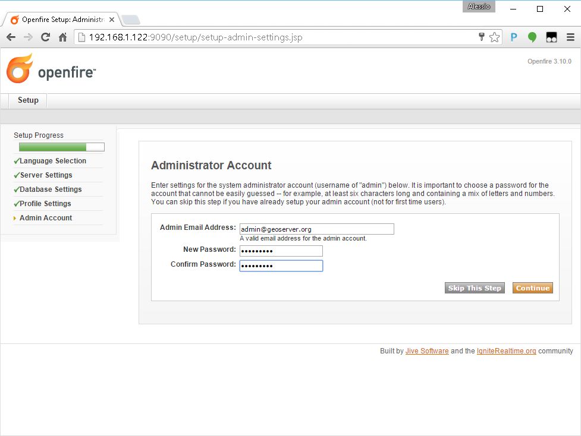The width and height of the screenshot is (581, 436).
Task: Reload the page with the refresh icon
Action: coord(45,37)
